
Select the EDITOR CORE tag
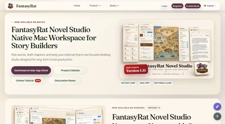click(128, 83)
